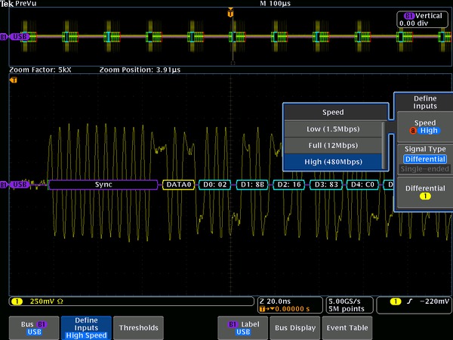Click the orange trigger position marker at top

[x=230, y=14]
